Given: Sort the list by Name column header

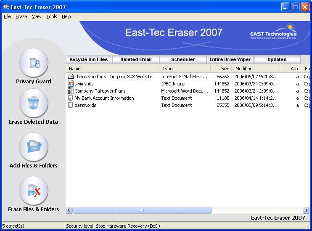Looking at the screenshot, I should pos(112,69).
